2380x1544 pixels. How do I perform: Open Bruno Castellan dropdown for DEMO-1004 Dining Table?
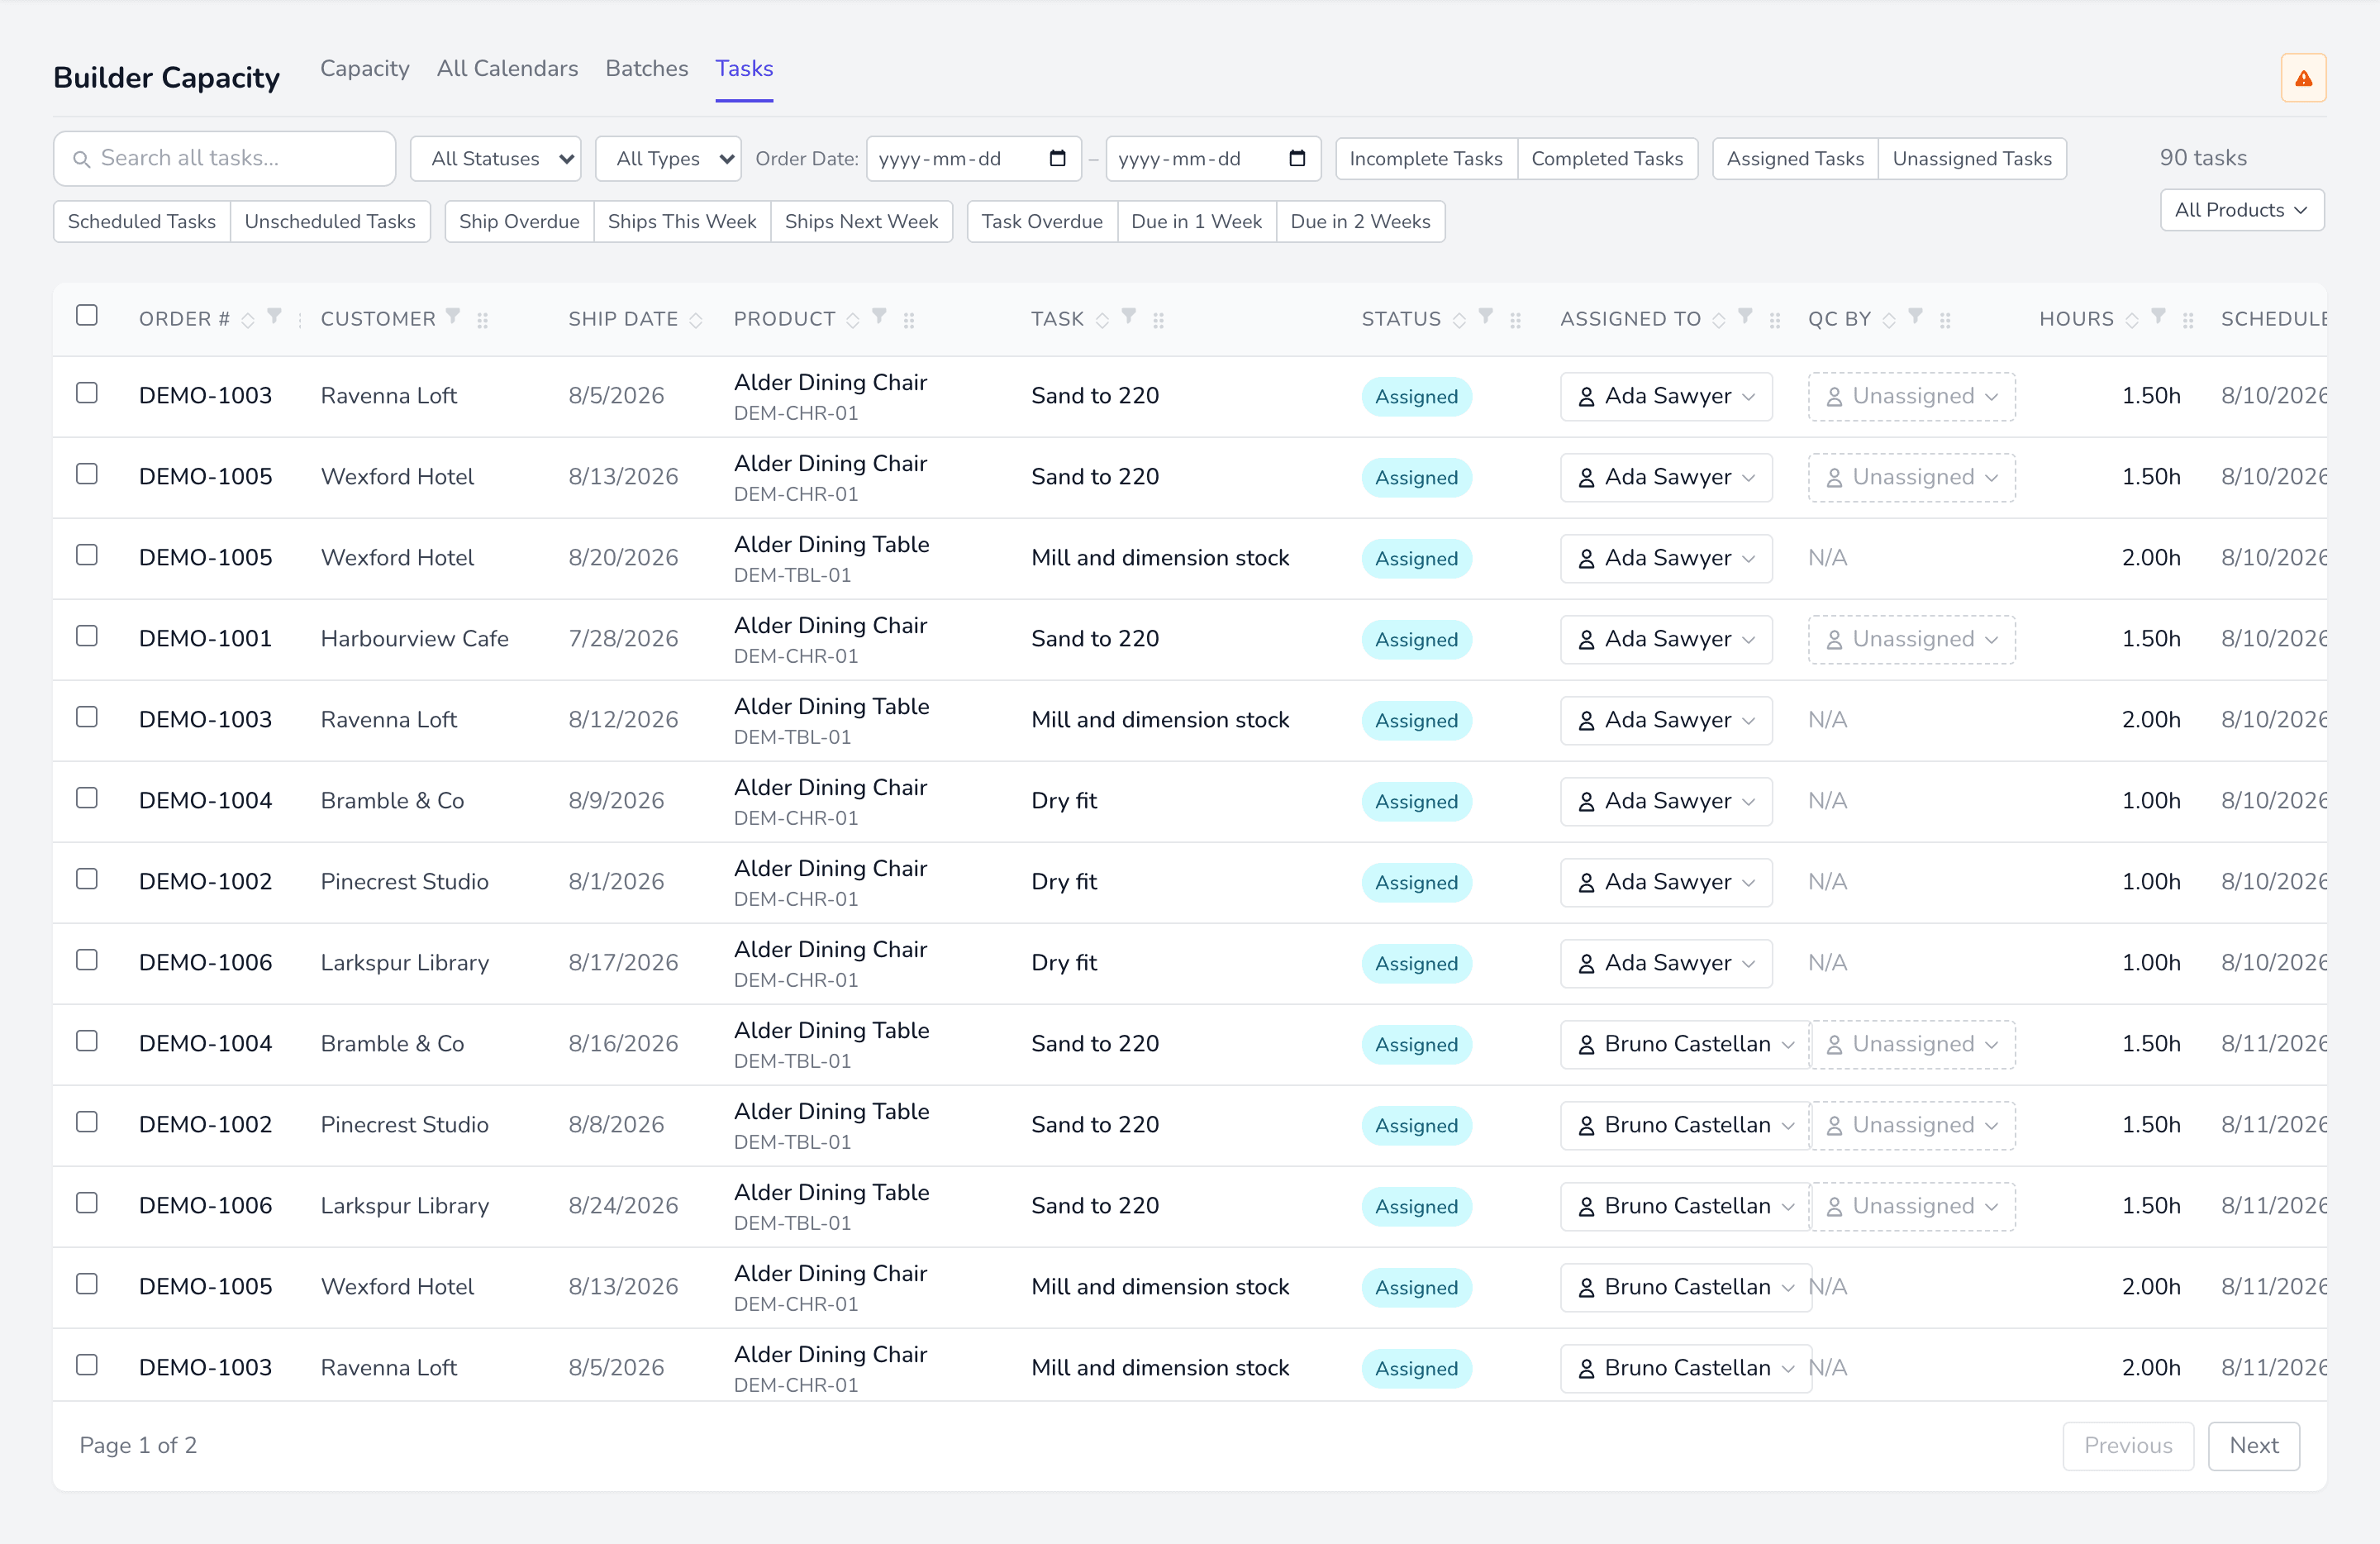click(1685, 1044)
